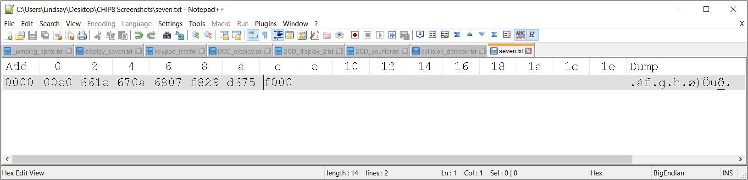Screen dimensions: 748x180
Task: Toggle the Folder as Workspace icon
Action: [327, 35]
